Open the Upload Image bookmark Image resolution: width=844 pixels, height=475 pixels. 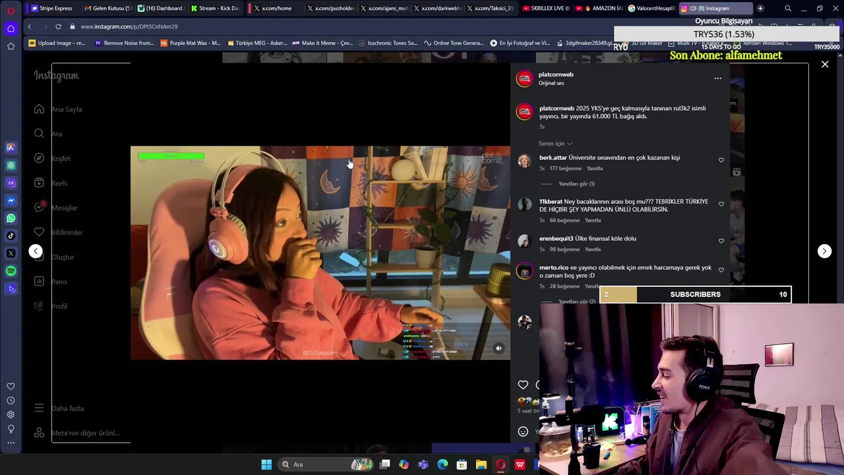pyautogui.click(x=57, y=43)
